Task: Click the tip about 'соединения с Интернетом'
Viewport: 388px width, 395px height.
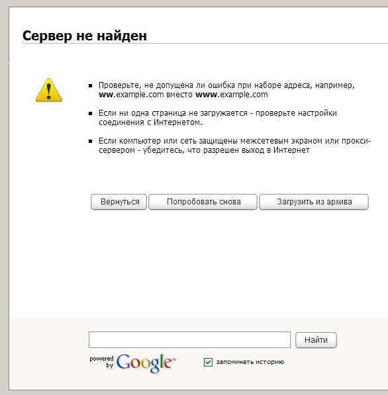Action: point(218,118)
